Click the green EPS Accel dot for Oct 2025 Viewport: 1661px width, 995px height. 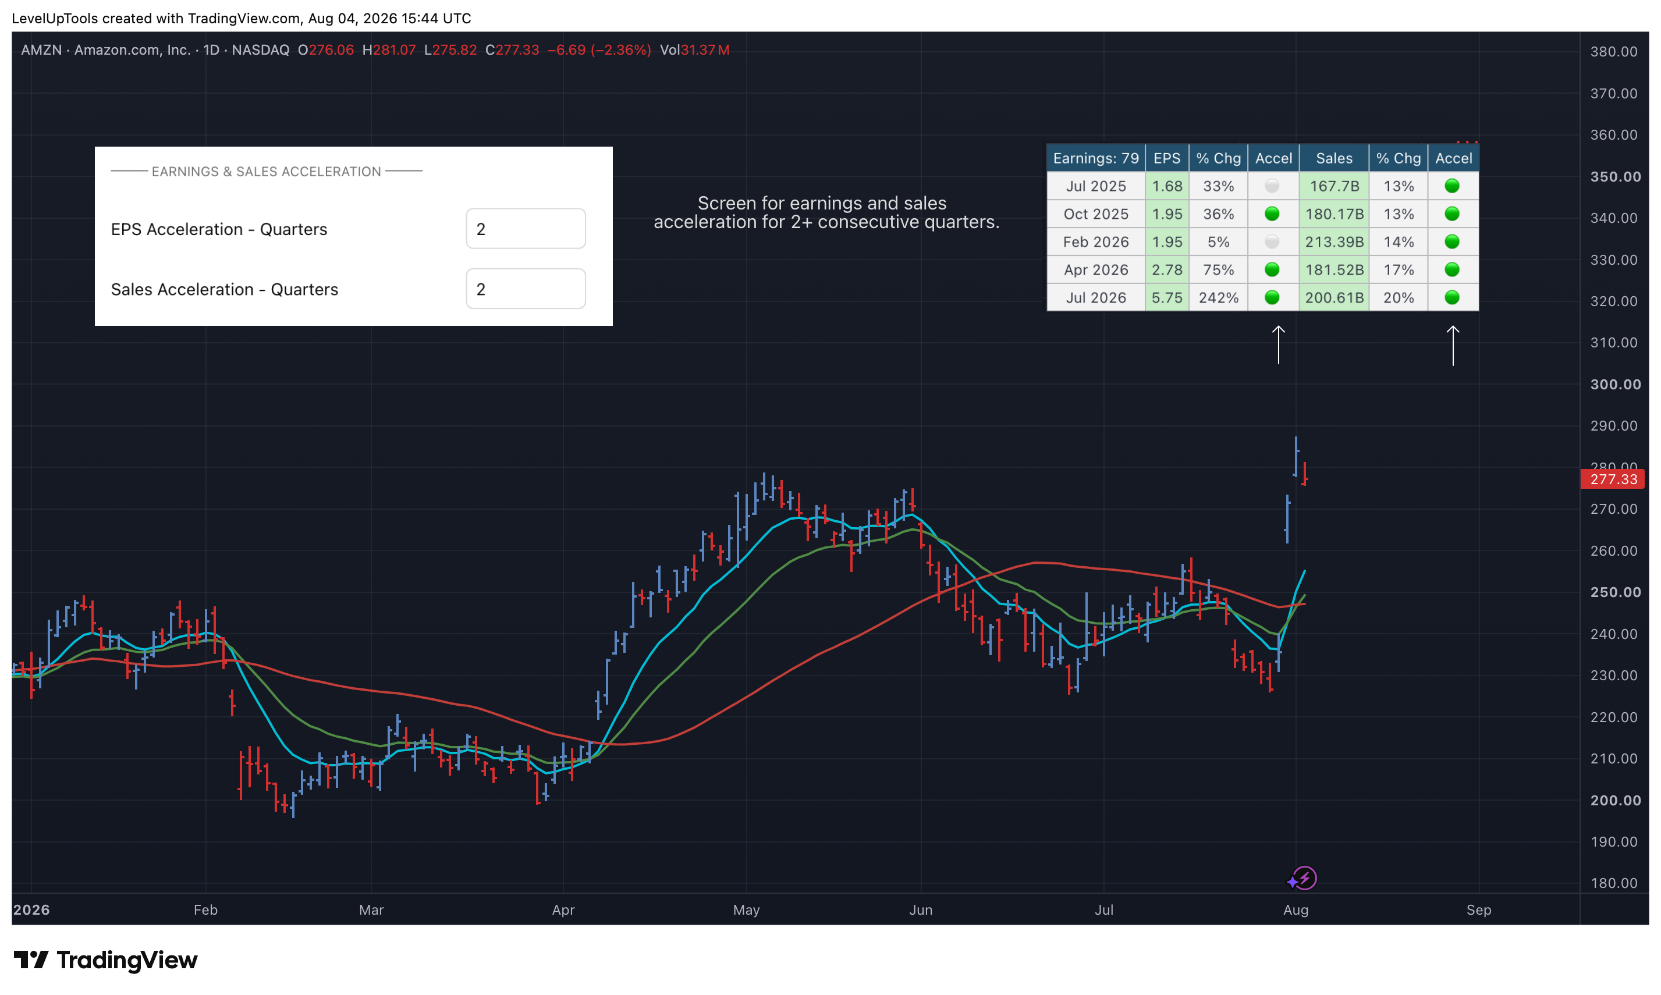pos(1272,214)
